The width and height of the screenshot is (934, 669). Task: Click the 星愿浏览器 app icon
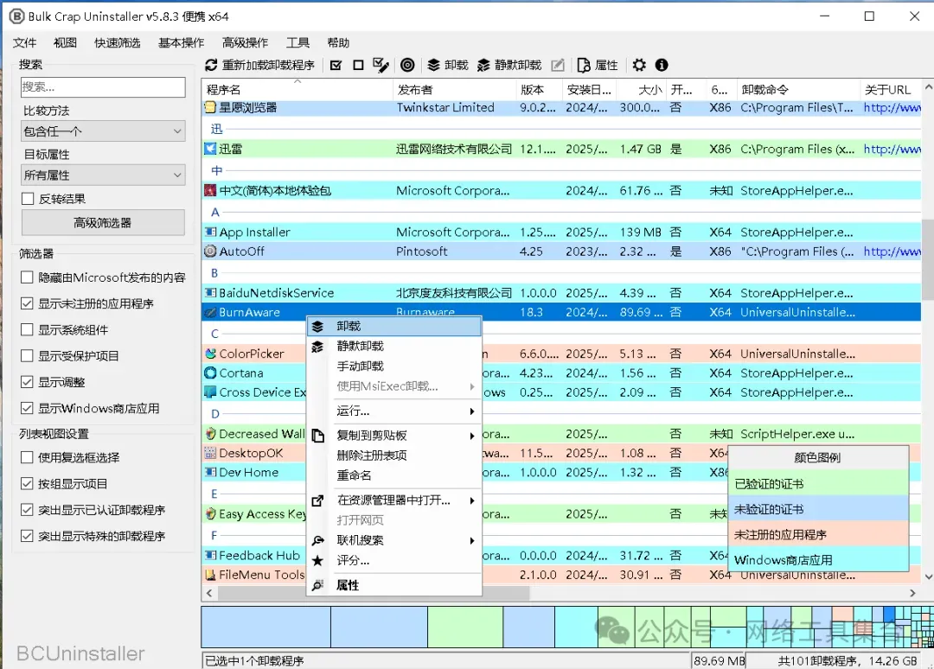(x=210, y=108)
